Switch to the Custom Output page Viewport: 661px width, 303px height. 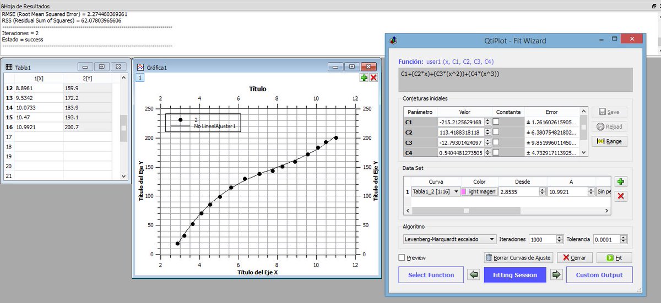click(x=599, y=275)
